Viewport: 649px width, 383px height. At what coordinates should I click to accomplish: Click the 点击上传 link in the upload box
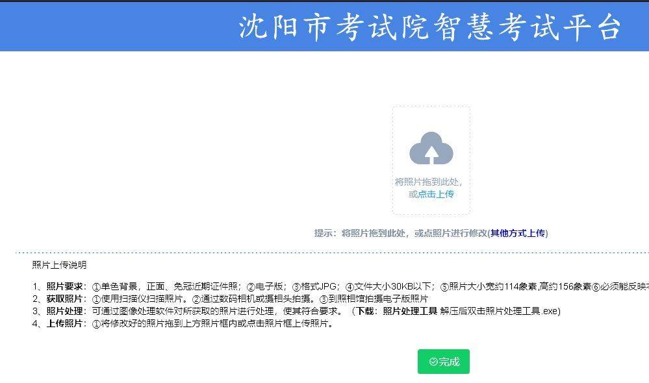pyautogui.click(x=436, y=194)
